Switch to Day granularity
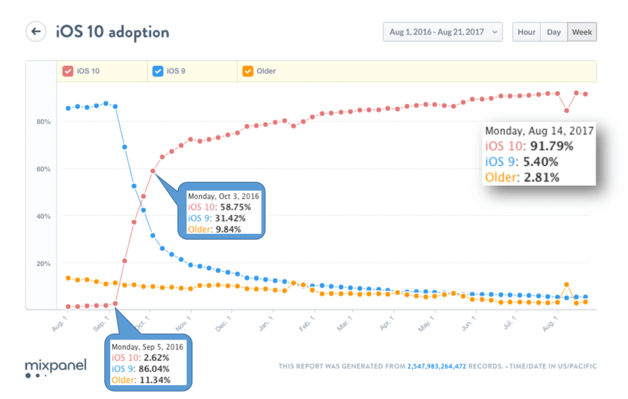The height and width of the screenshot is (399, 628). pos(554,32)
